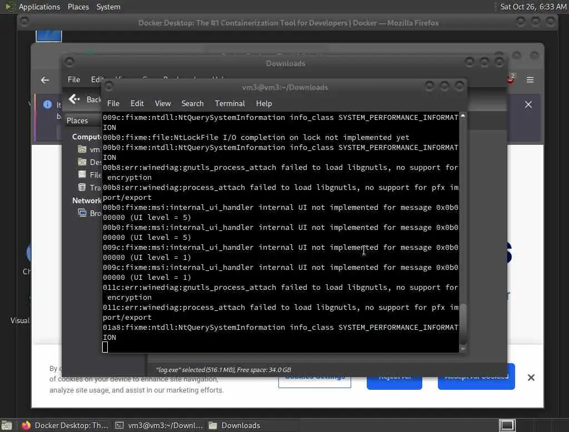Screen dimensions: 569x432
Task: Click the Firefox icon in taskbar
Action: [26, 425]
